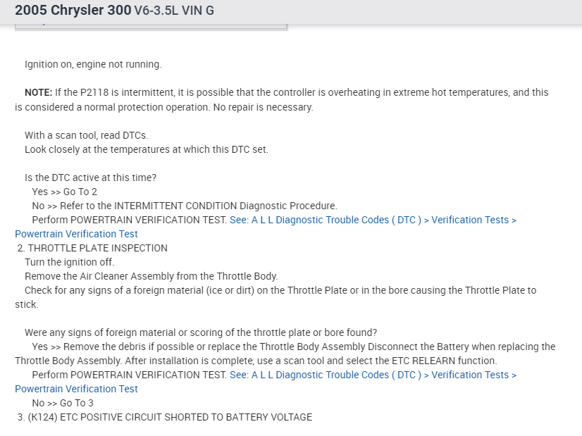
Task: Click 'With a scan tool, read DTCs' line
Action: (x=86, y=135)
